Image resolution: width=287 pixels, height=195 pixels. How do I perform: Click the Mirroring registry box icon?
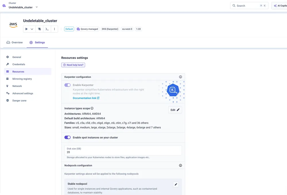click(7, 79)
